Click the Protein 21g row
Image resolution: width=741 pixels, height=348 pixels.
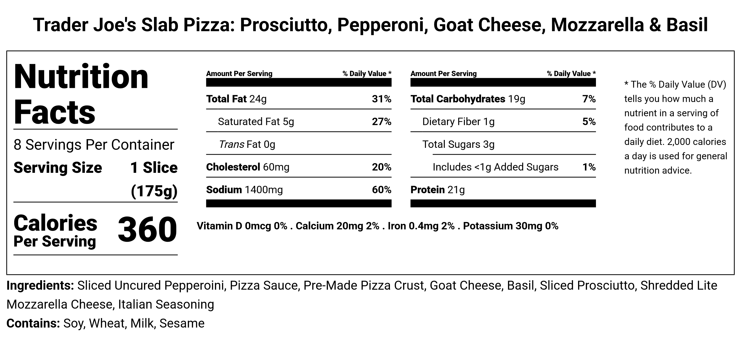[x=437, y=190]
